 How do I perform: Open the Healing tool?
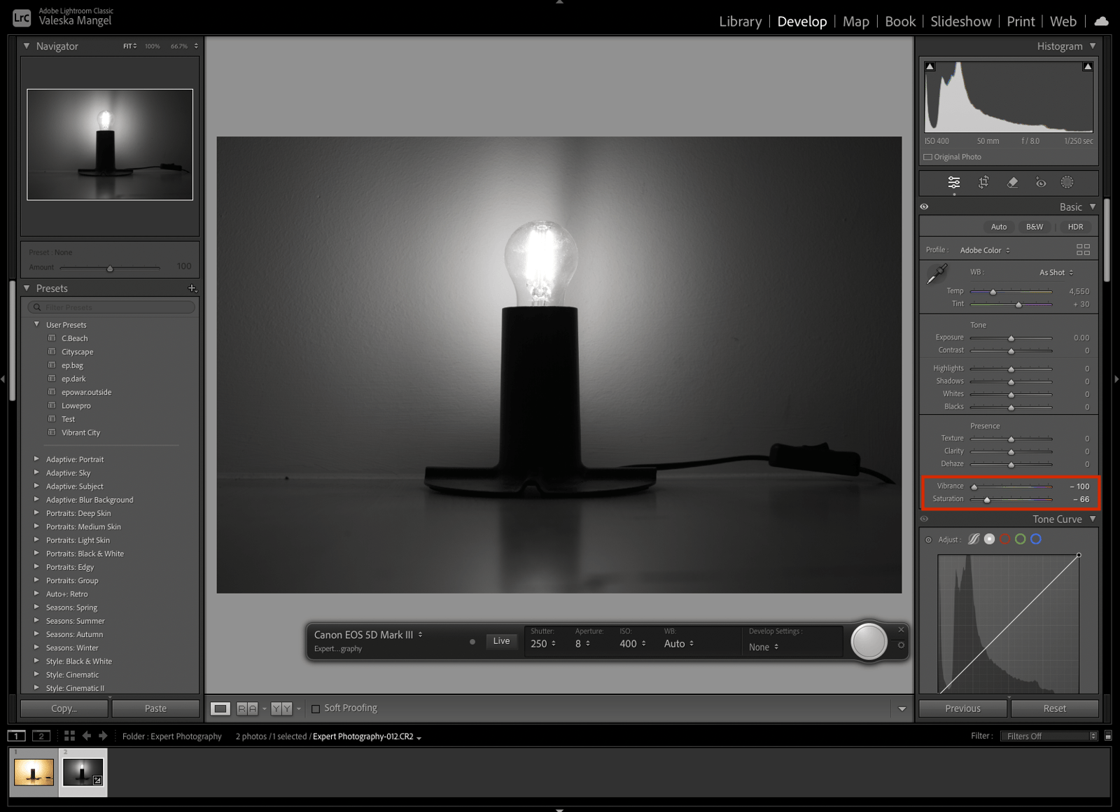pyautogui.click(x=1012, y=182)
